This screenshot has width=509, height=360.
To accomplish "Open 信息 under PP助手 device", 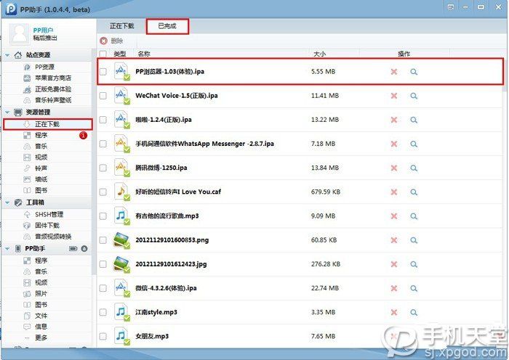I will (41, 327).
